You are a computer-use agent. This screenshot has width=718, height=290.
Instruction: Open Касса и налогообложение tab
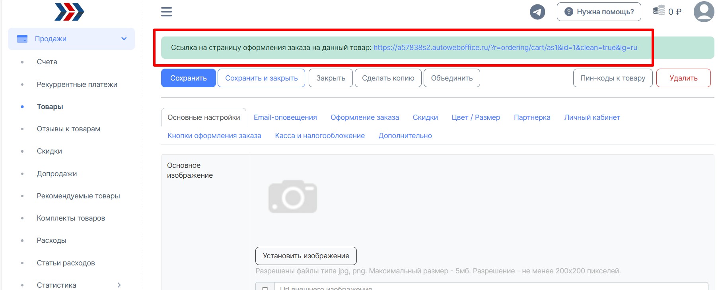(320, 136)
